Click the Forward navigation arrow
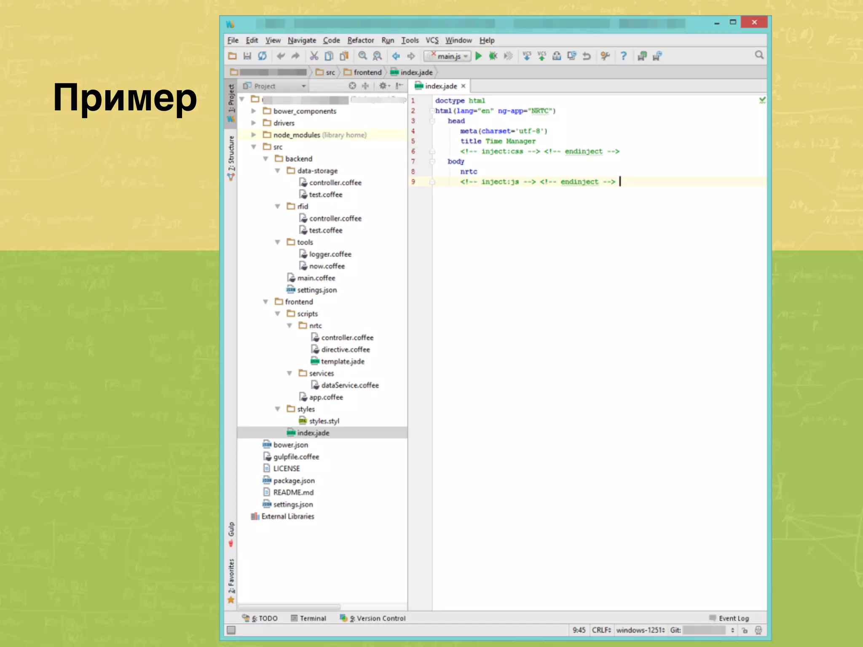The height and width of the screenshot is (647, 863). (411, 56)
